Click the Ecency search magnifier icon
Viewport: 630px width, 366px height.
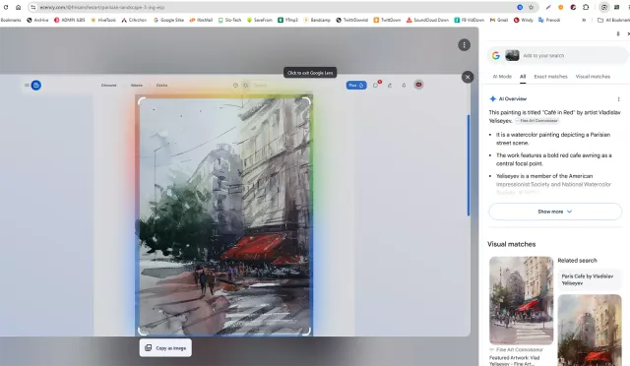[x=245, y=86]
